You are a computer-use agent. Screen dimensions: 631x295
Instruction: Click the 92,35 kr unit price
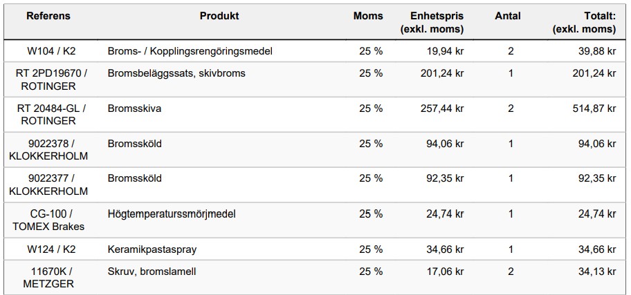click(x=444, y=178)
